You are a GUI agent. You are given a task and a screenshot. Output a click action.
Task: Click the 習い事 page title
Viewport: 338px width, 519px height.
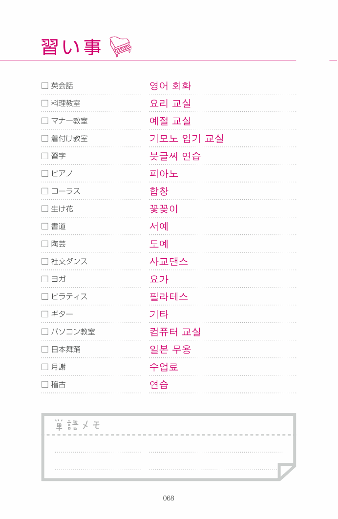point(71,47)
